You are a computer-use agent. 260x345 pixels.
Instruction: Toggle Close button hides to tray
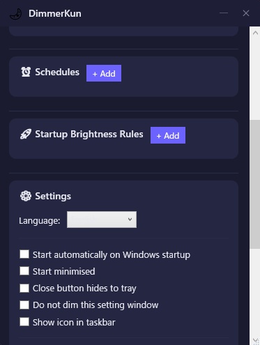(x=24, y=288)
